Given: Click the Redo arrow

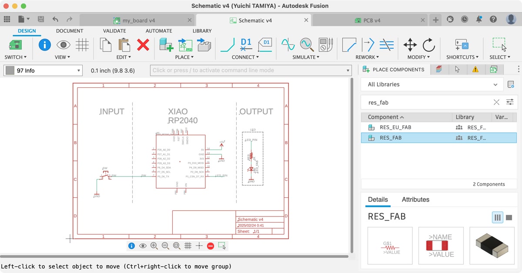Looking at the screenshot, I should coord(70,19).
